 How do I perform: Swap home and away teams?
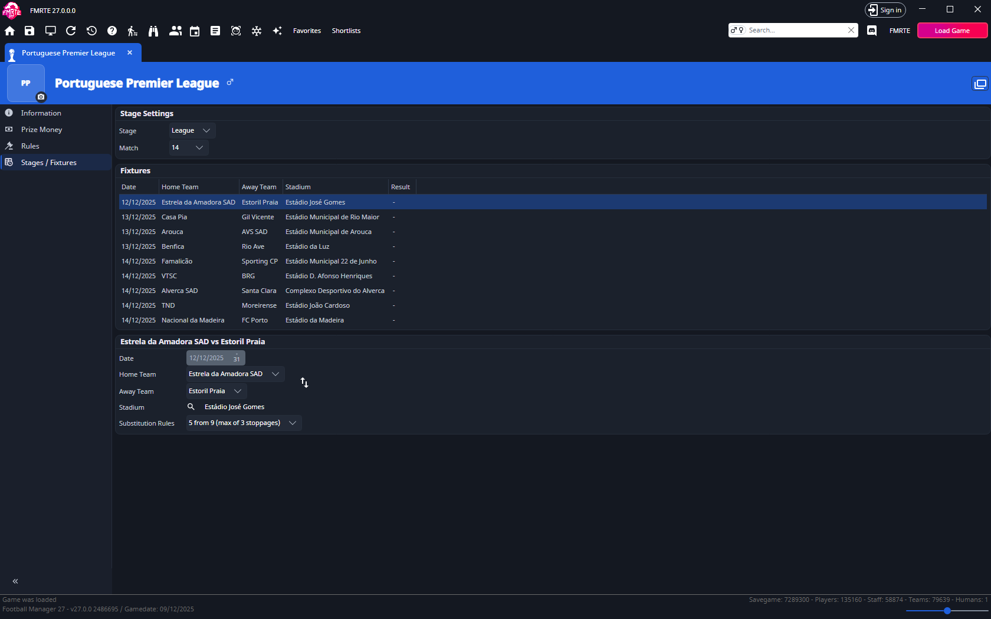[x=304, y=383]
